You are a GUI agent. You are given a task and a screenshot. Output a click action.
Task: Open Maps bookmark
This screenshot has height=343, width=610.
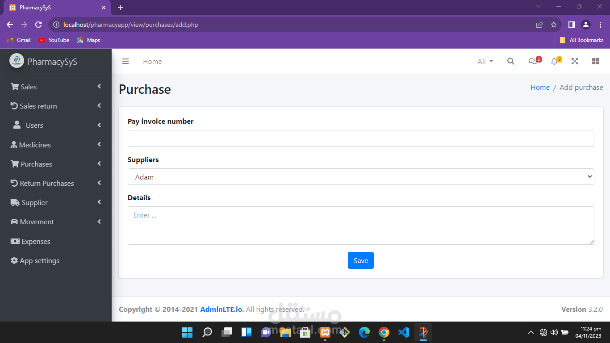tap(88, 40)
